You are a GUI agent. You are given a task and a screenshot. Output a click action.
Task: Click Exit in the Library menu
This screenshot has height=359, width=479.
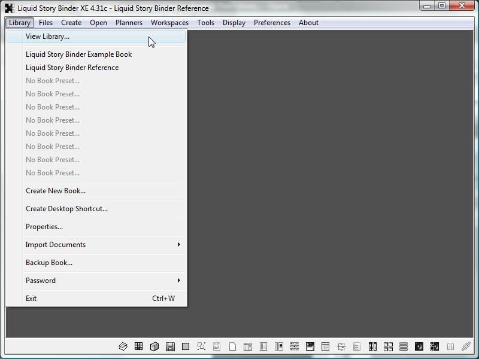coord(31,299)
